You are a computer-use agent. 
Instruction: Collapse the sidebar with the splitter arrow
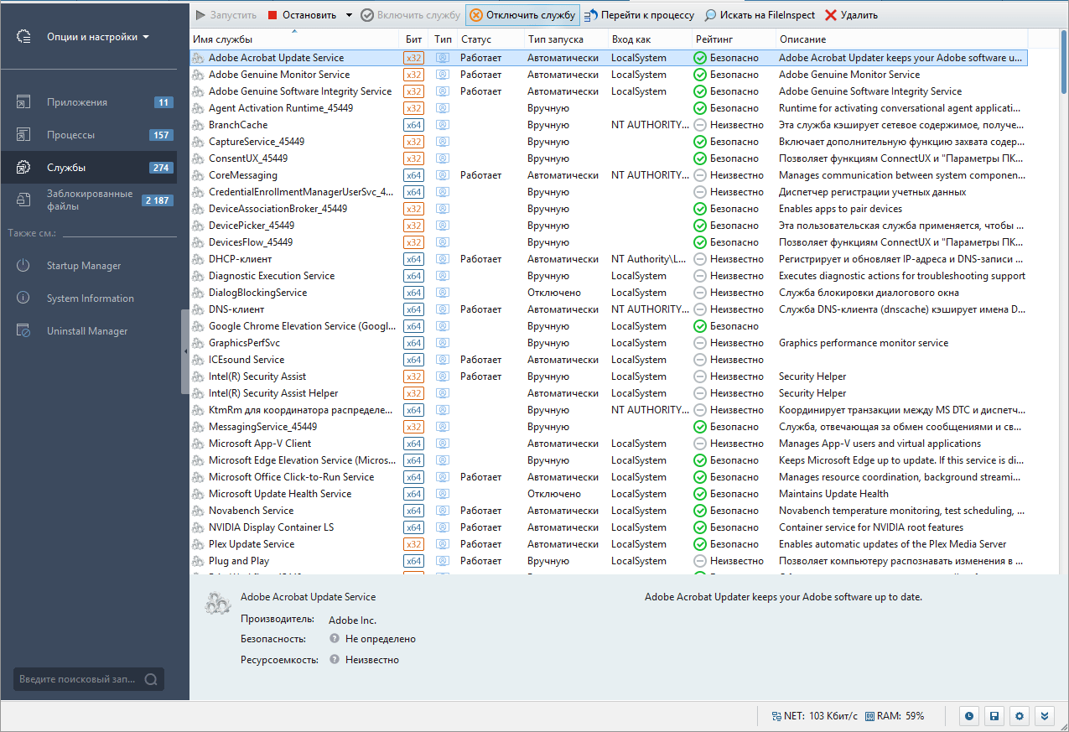tap(185, 352)
